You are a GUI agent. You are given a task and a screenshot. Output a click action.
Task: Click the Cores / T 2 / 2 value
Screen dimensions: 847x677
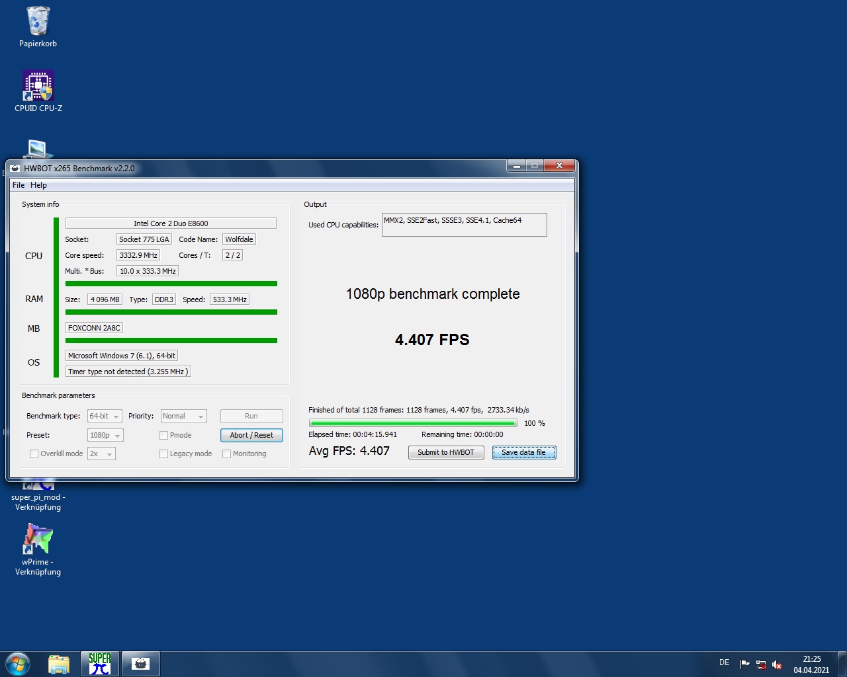coord(232,255)
